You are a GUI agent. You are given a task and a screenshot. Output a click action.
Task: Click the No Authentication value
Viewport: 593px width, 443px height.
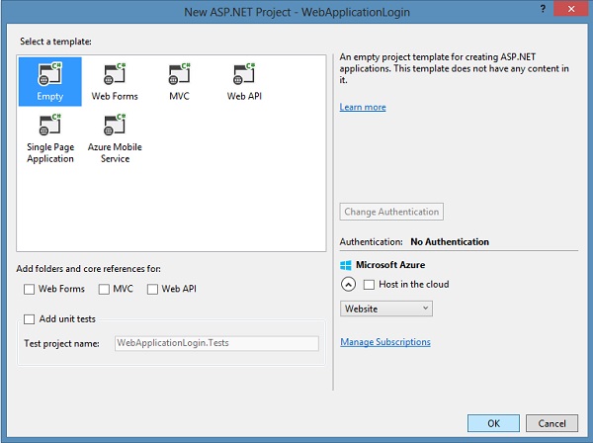pos(450,241)
